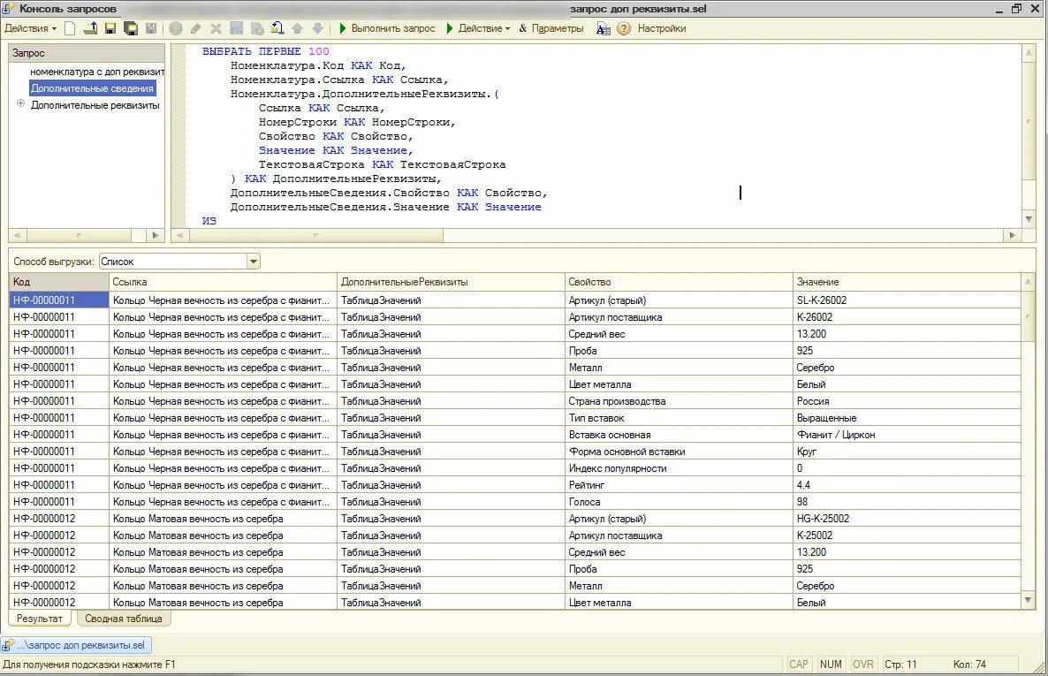Image resolution: width=1048 pixels, height=676 pixels.
Task: Click the undo arrow document toolbar icon
Action: (277, 28)
